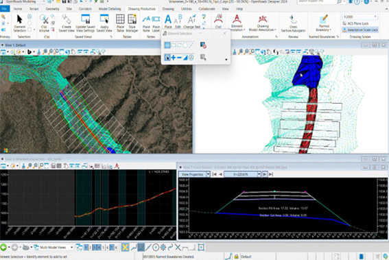Open the Corridors ribbon tab

[x=85, y=9]
